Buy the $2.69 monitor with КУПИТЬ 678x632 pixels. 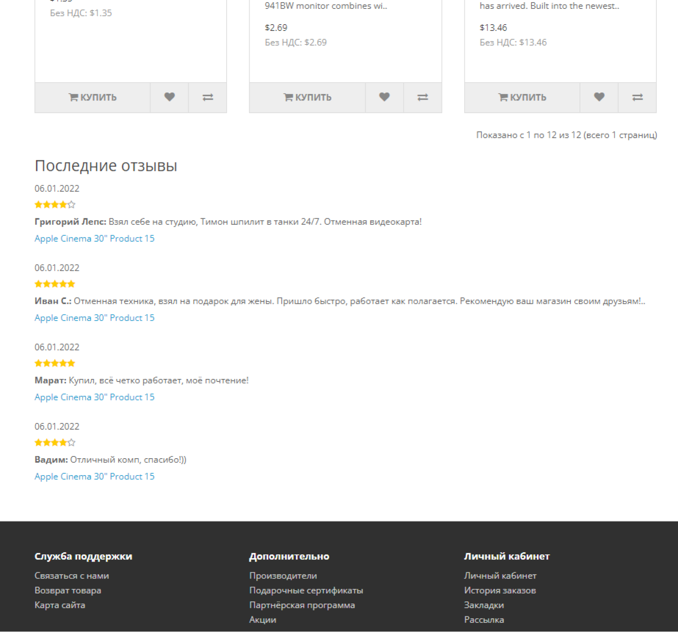tap(308, 97)
